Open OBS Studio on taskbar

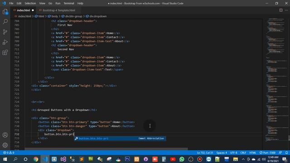(191, 159)
